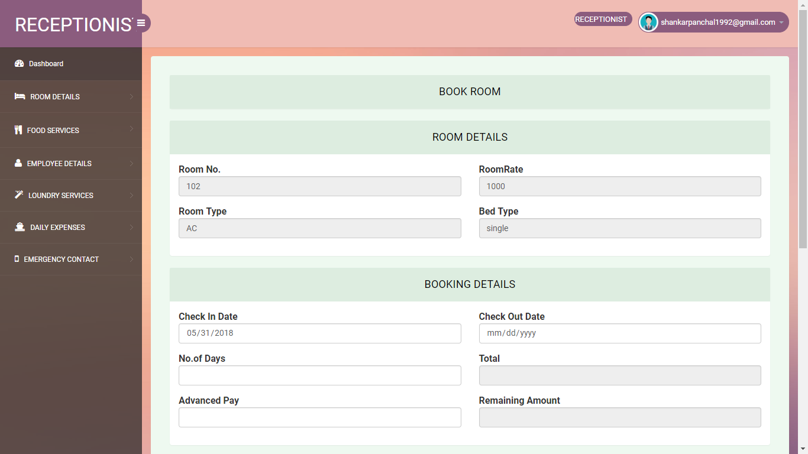Click the Dashboard speedometer icon

pyautogui.click(x=19, y=64)
